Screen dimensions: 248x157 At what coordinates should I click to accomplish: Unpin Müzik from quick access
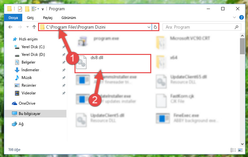(64, 78)
